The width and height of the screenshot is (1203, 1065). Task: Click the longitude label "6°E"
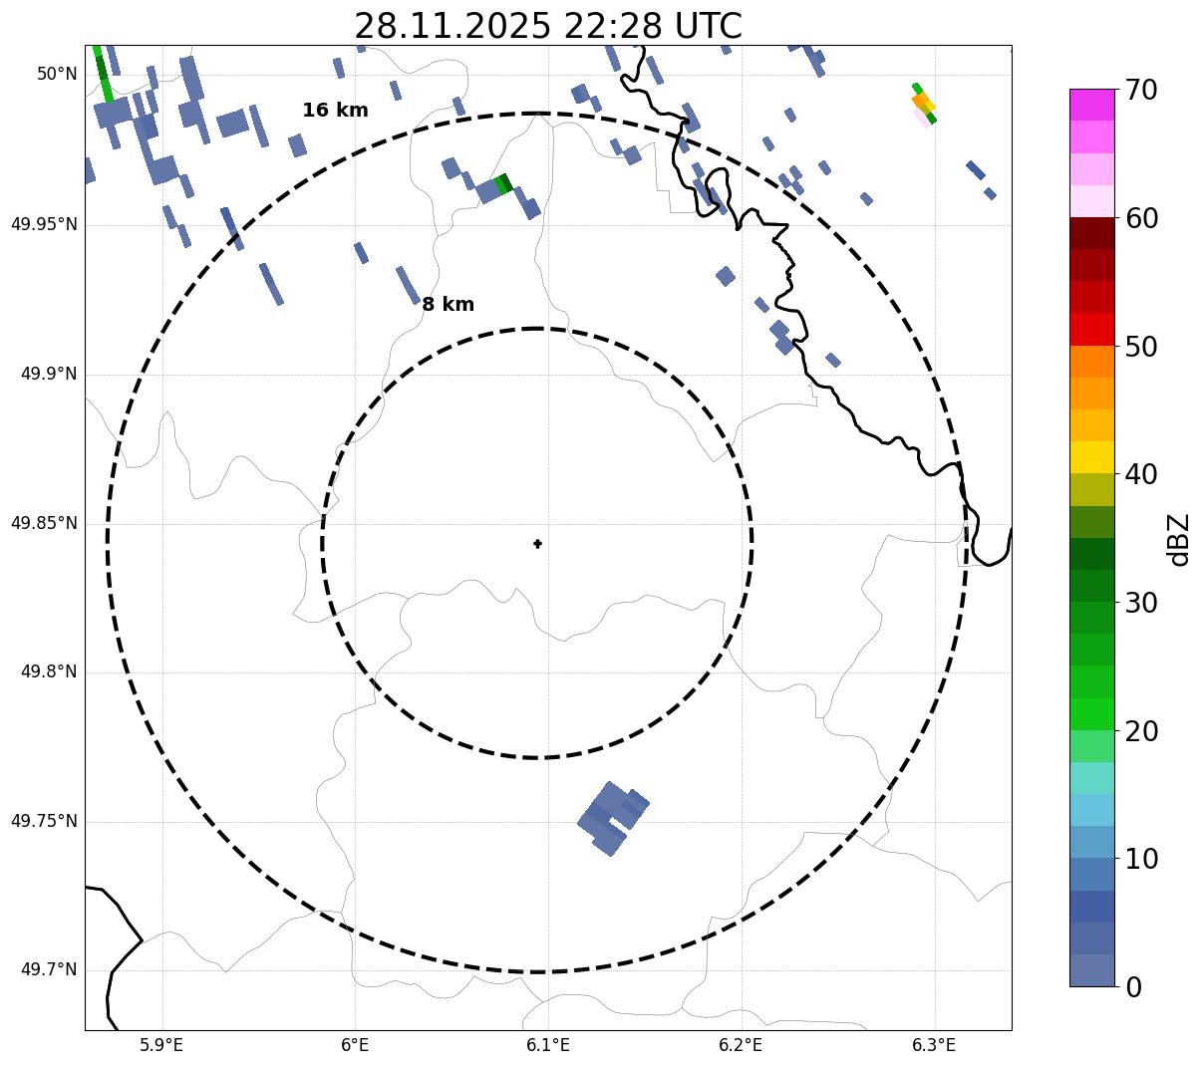point(355,1045)
